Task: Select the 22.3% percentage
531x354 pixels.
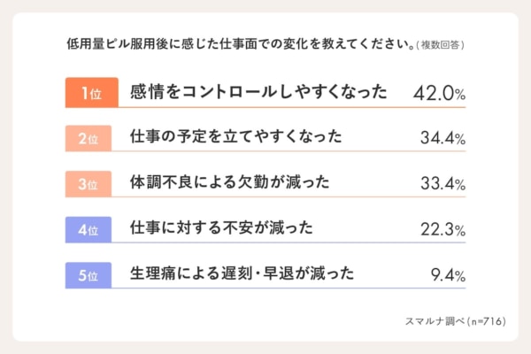Action: 442,231
